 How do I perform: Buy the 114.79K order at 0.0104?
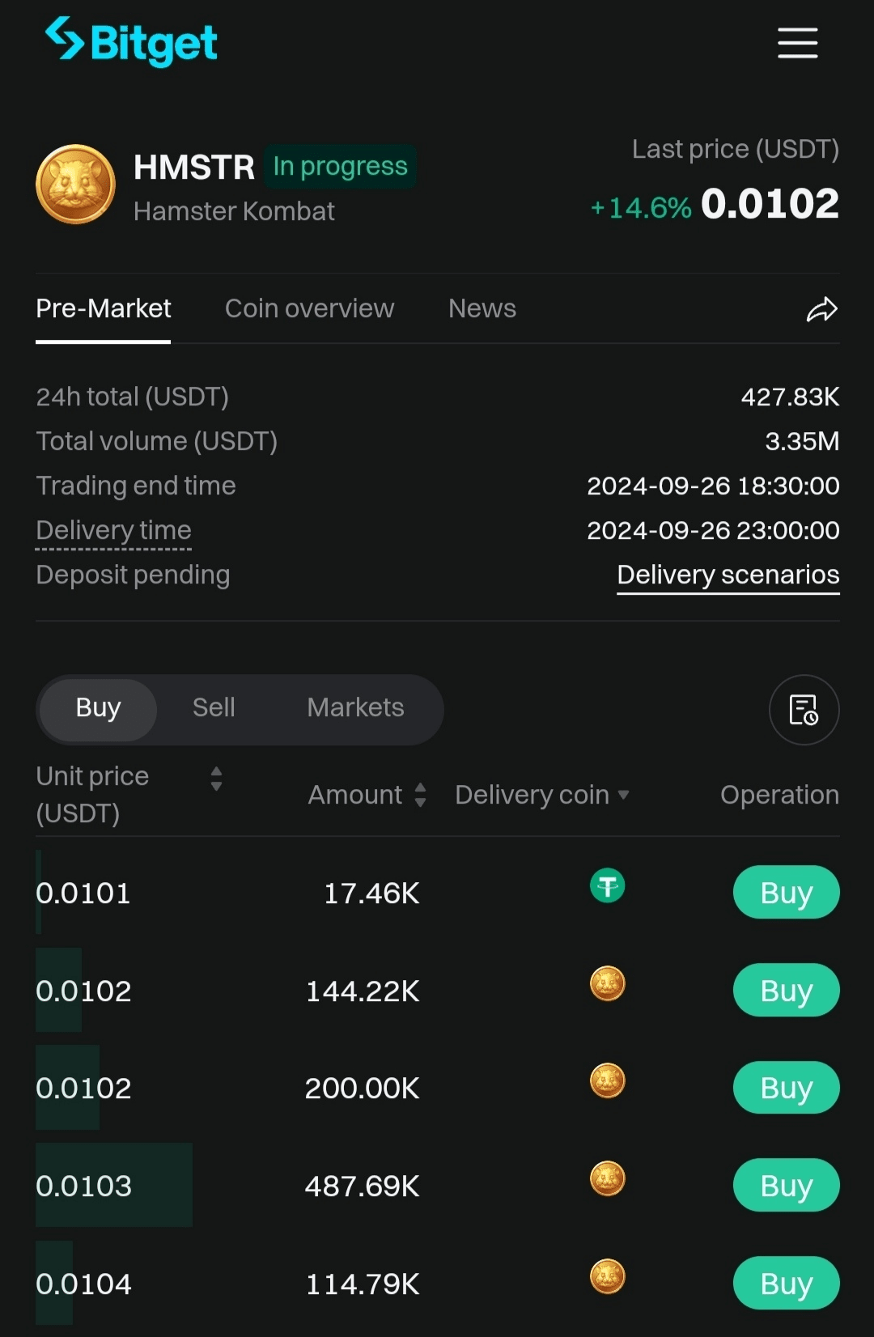786,1283
